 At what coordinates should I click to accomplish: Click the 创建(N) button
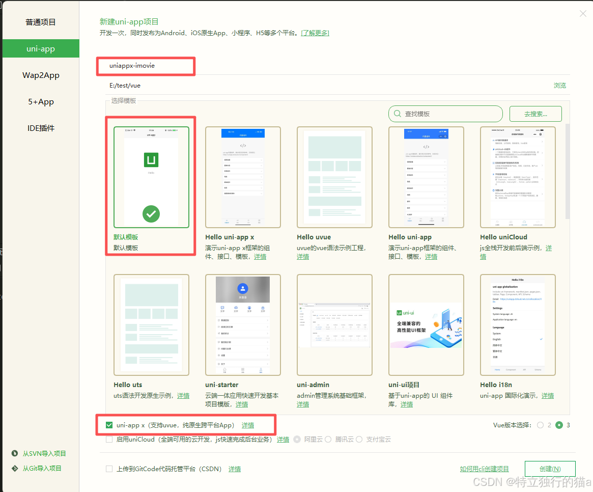click(550, 469)
